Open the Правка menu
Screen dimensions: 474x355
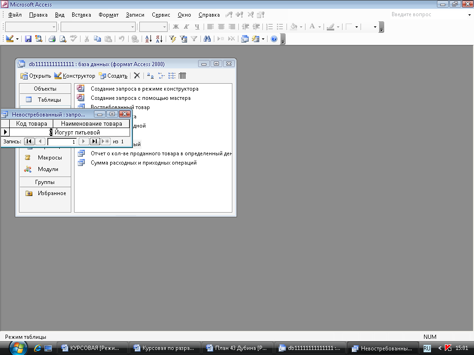[38, 14]
